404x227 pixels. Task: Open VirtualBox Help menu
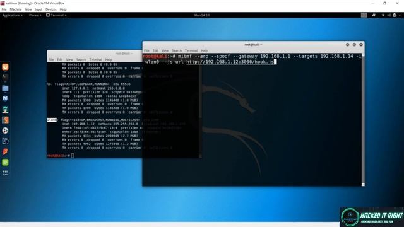(x=63, y=9)
